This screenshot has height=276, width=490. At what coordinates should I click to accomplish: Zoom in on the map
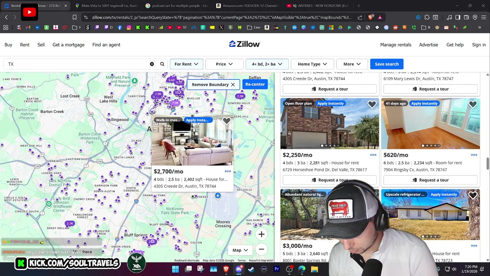coord(261,234)
